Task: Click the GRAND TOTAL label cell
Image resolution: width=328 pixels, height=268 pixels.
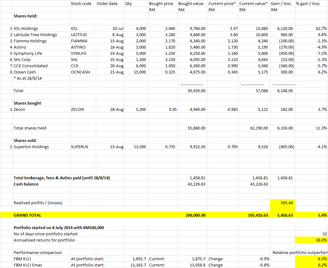Action: 41,215
